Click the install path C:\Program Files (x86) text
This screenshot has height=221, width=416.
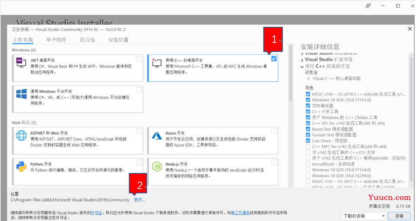[70, 200]
